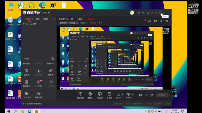This screenshot has height=113, width=202.
Task: Expand the microphone options arrow
Action: click(x=122, y=95)
